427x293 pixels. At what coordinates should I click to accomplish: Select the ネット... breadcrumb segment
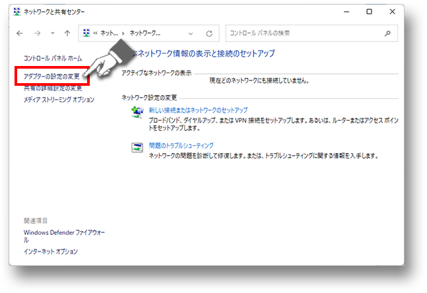109,33
